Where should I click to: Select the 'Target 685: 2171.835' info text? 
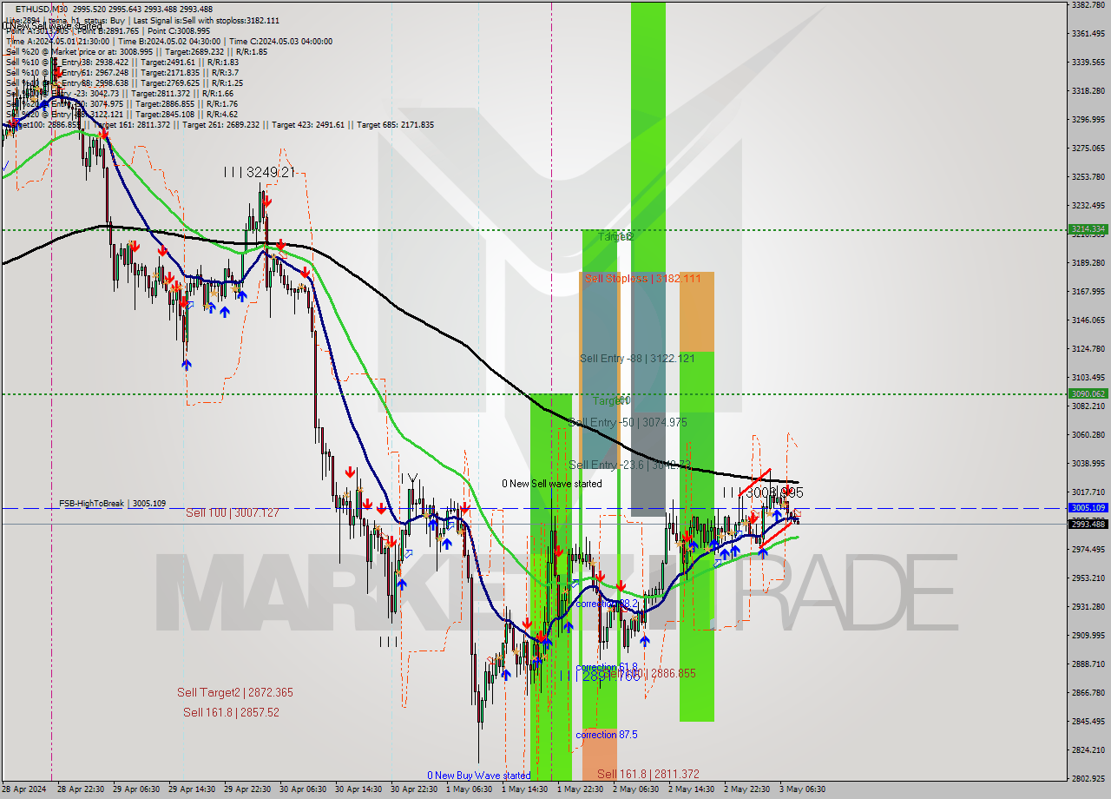coord(395,125)
